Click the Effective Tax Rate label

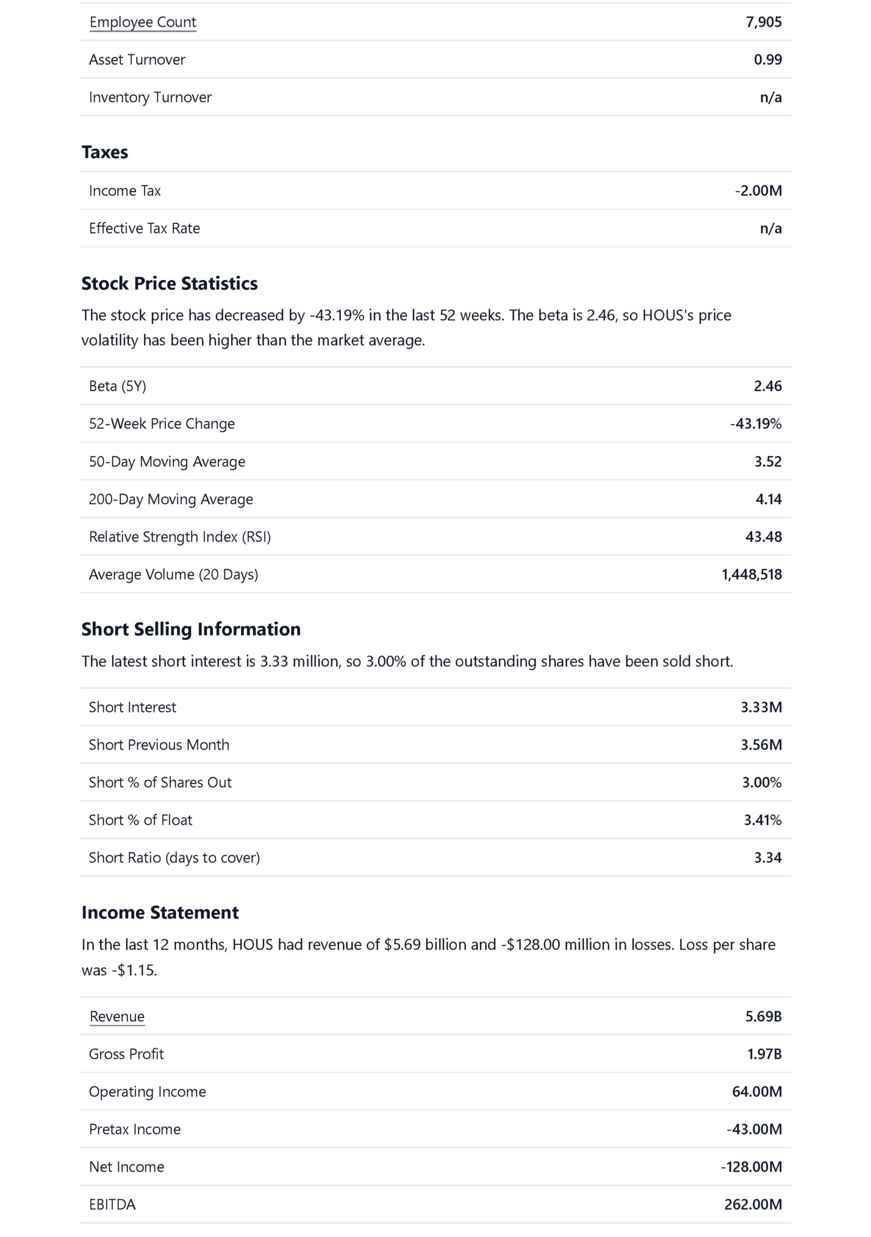(145, 229)
